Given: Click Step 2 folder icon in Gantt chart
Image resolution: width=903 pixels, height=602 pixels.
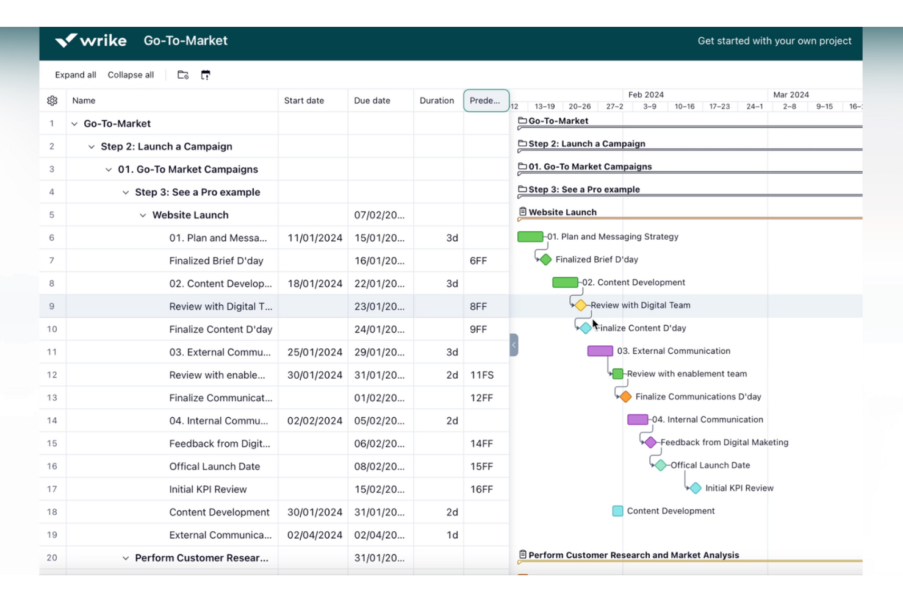Looking at the screenshot, I should coord(522,143).
